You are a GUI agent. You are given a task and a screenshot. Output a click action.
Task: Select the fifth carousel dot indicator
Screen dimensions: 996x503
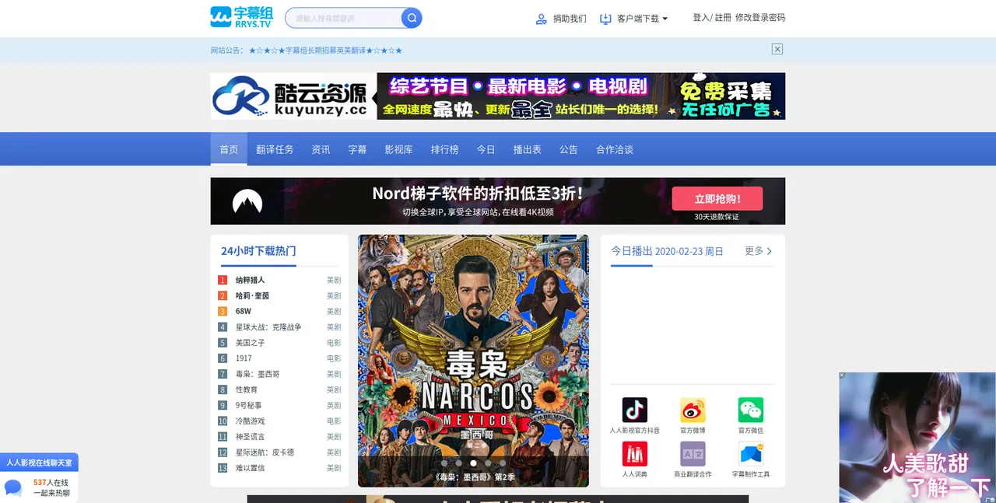coord(503,463)
